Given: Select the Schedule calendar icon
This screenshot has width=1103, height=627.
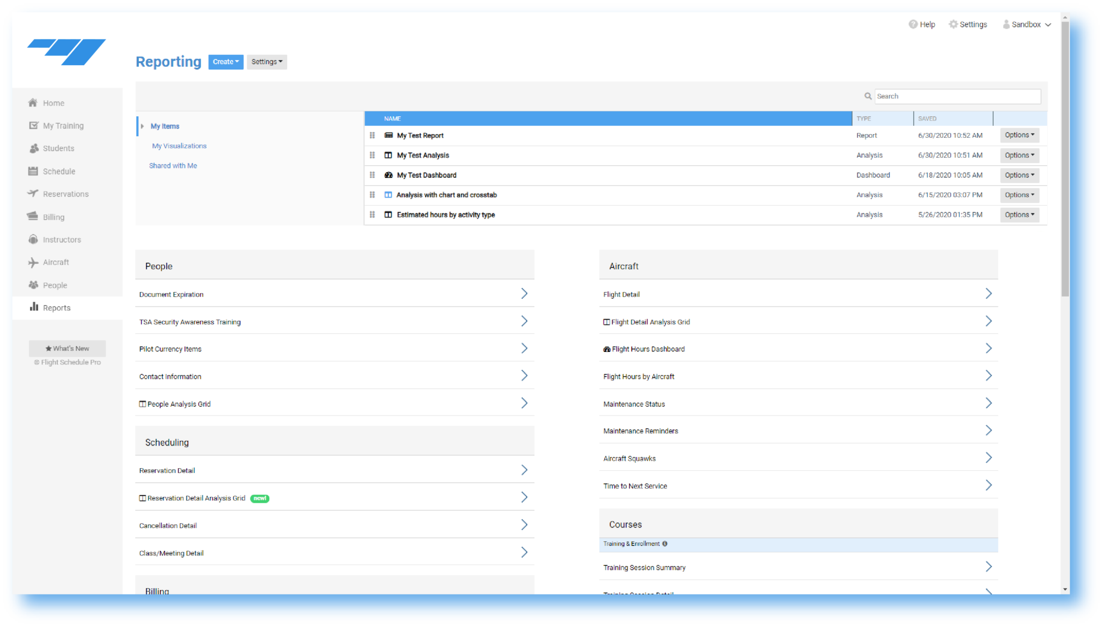Looking at the screenshot, I should click(33, 171).
